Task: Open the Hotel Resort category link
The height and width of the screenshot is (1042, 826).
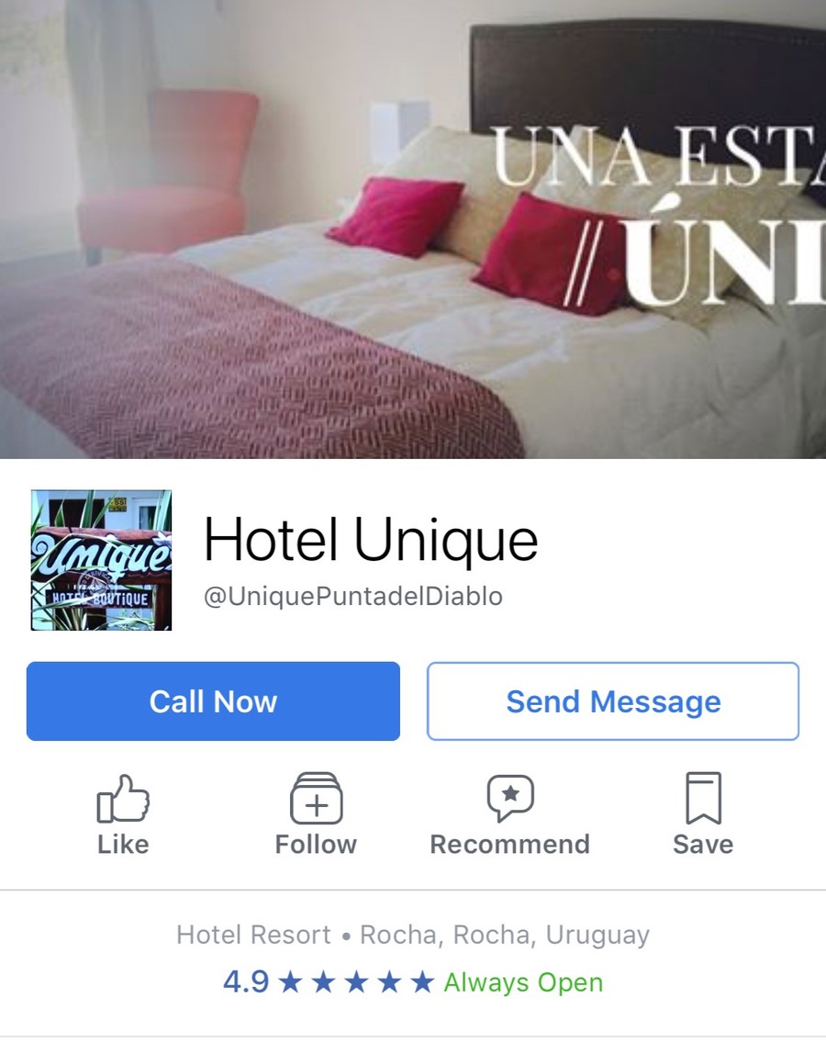Action: [253, 935]
